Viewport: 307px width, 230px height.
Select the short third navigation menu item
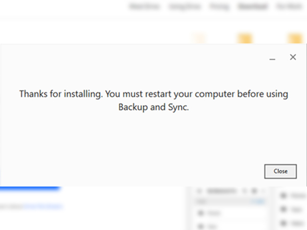tap(219, 7)
